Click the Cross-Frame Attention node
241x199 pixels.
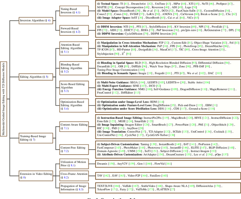74,176
